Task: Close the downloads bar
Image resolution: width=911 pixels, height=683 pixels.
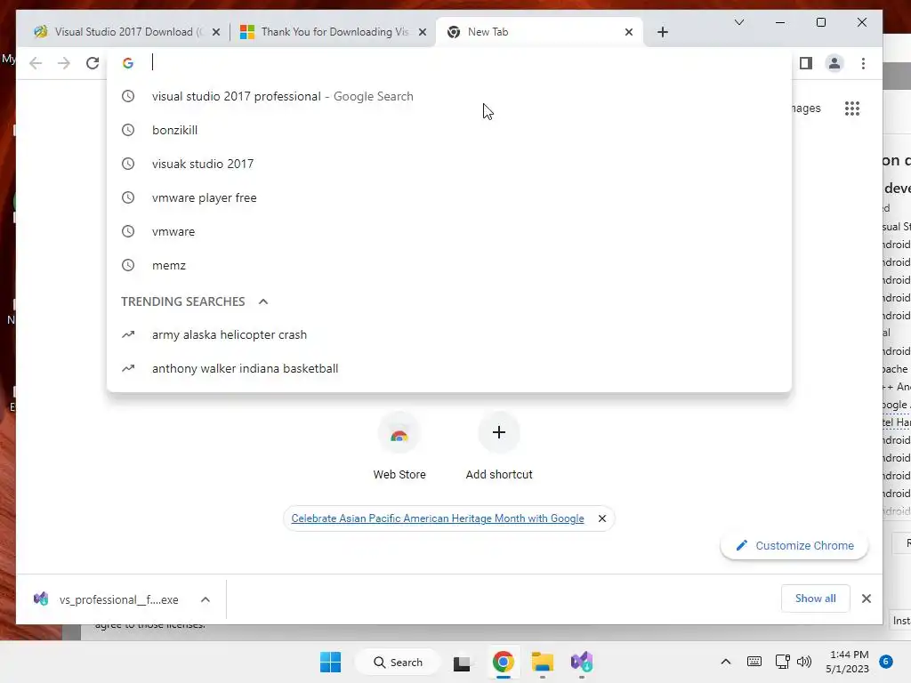Action: pos(866,599)
